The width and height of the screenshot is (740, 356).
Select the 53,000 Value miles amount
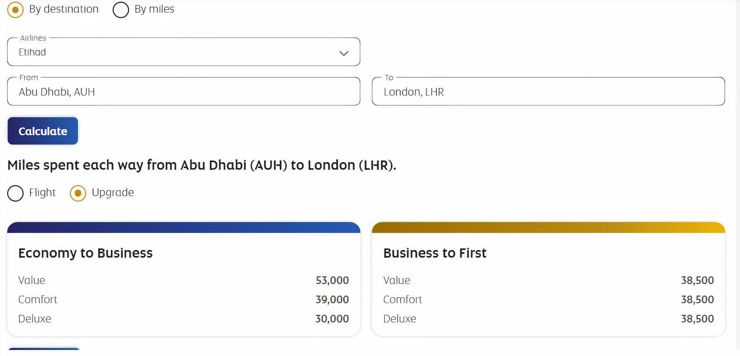click(x=332, y=280)
